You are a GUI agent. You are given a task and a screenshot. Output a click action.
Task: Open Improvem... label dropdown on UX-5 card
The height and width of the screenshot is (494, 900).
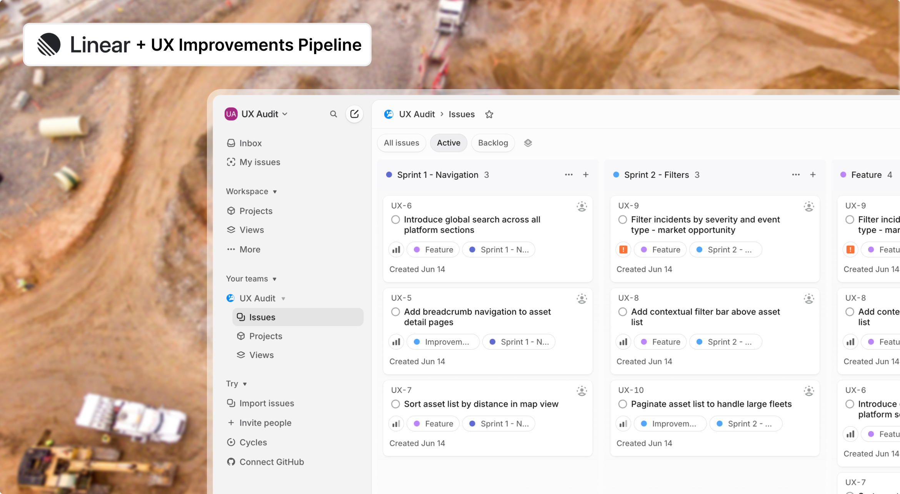443,342
